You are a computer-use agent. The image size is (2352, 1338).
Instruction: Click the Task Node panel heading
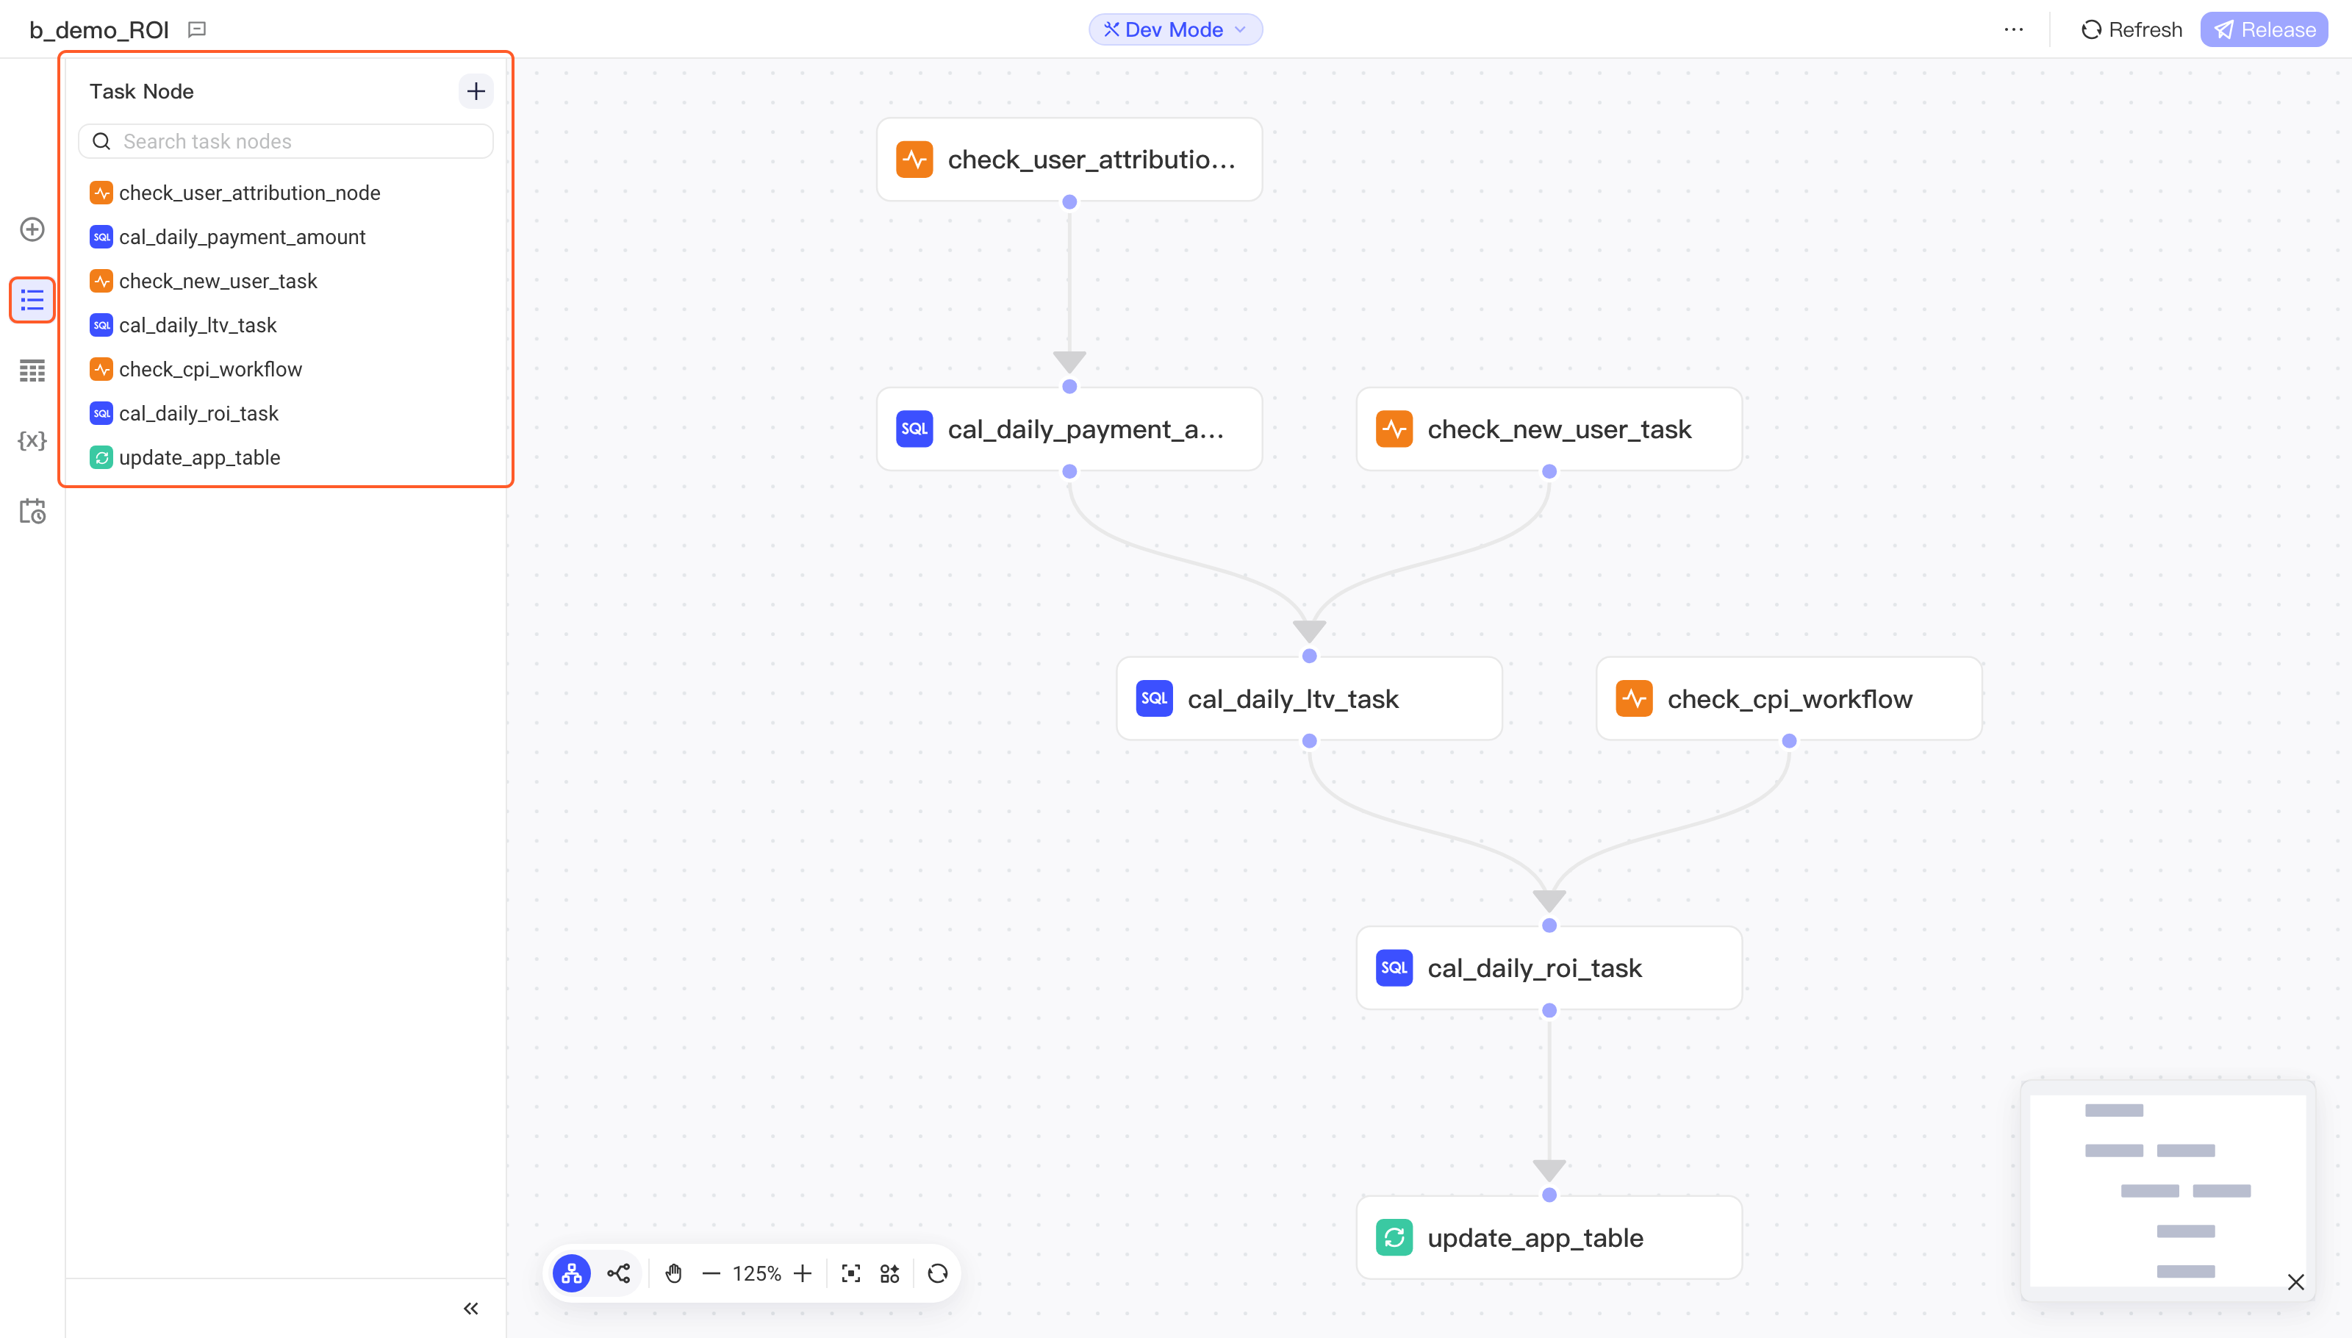pos(141,91)
